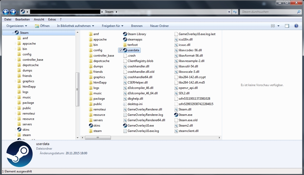304x175 pixels.
Task: Open the Freigeben für dropdown
Action: pos(112,26)
